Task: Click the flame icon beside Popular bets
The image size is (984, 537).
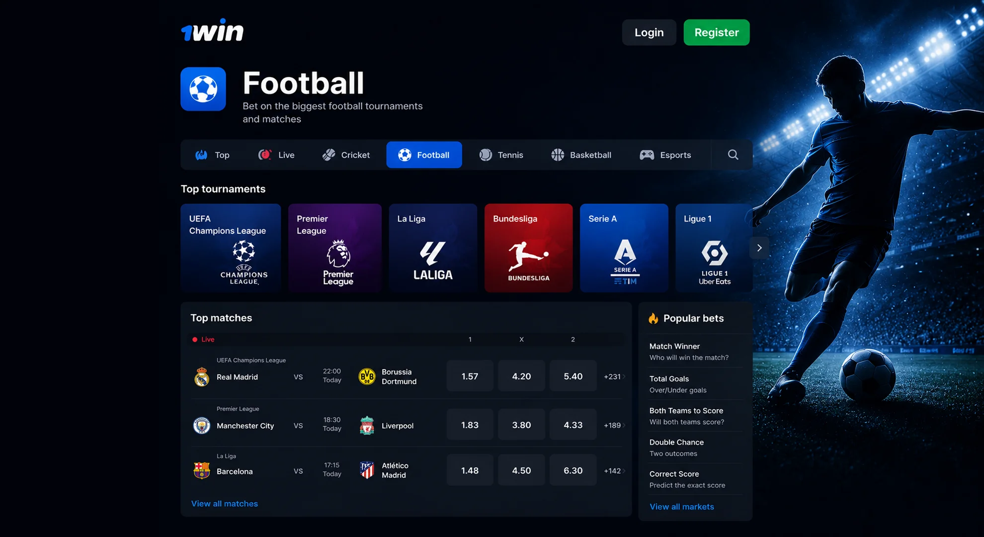Action: tap(654, 318)
